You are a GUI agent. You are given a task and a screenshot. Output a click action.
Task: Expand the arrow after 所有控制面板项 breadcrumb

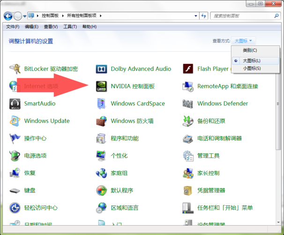pyautogui.click(x=100, y=16)
